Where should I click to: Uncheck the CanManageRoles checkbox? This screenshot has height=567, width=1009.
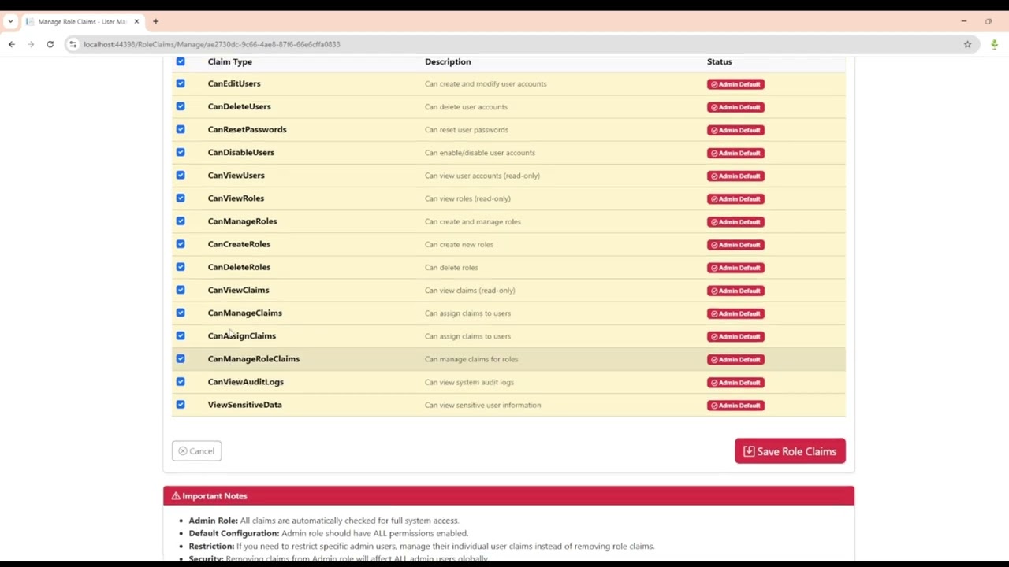pyautogui.click(x=181, y=220)
